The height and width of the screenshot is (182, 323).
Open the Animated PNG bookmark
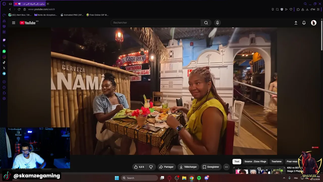[x=72, y=15]
